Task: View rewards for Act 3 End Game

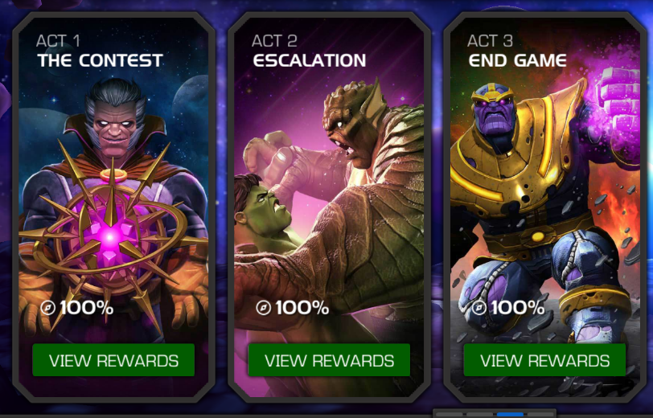Action: click(x=544, y=360)
